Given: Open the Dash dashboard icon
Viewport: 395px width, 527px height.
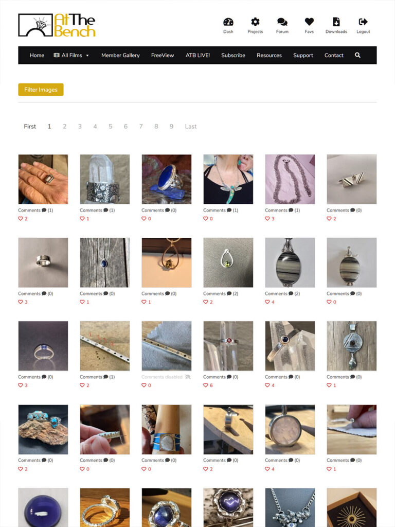Looking at the screenshot, I should pyautogui.click(x=228, y=22).
